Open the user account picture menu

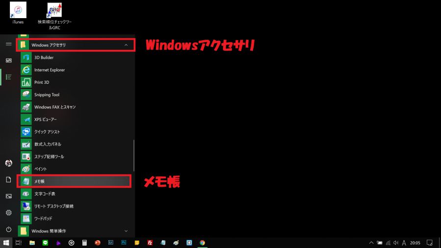tap(9, 163)
